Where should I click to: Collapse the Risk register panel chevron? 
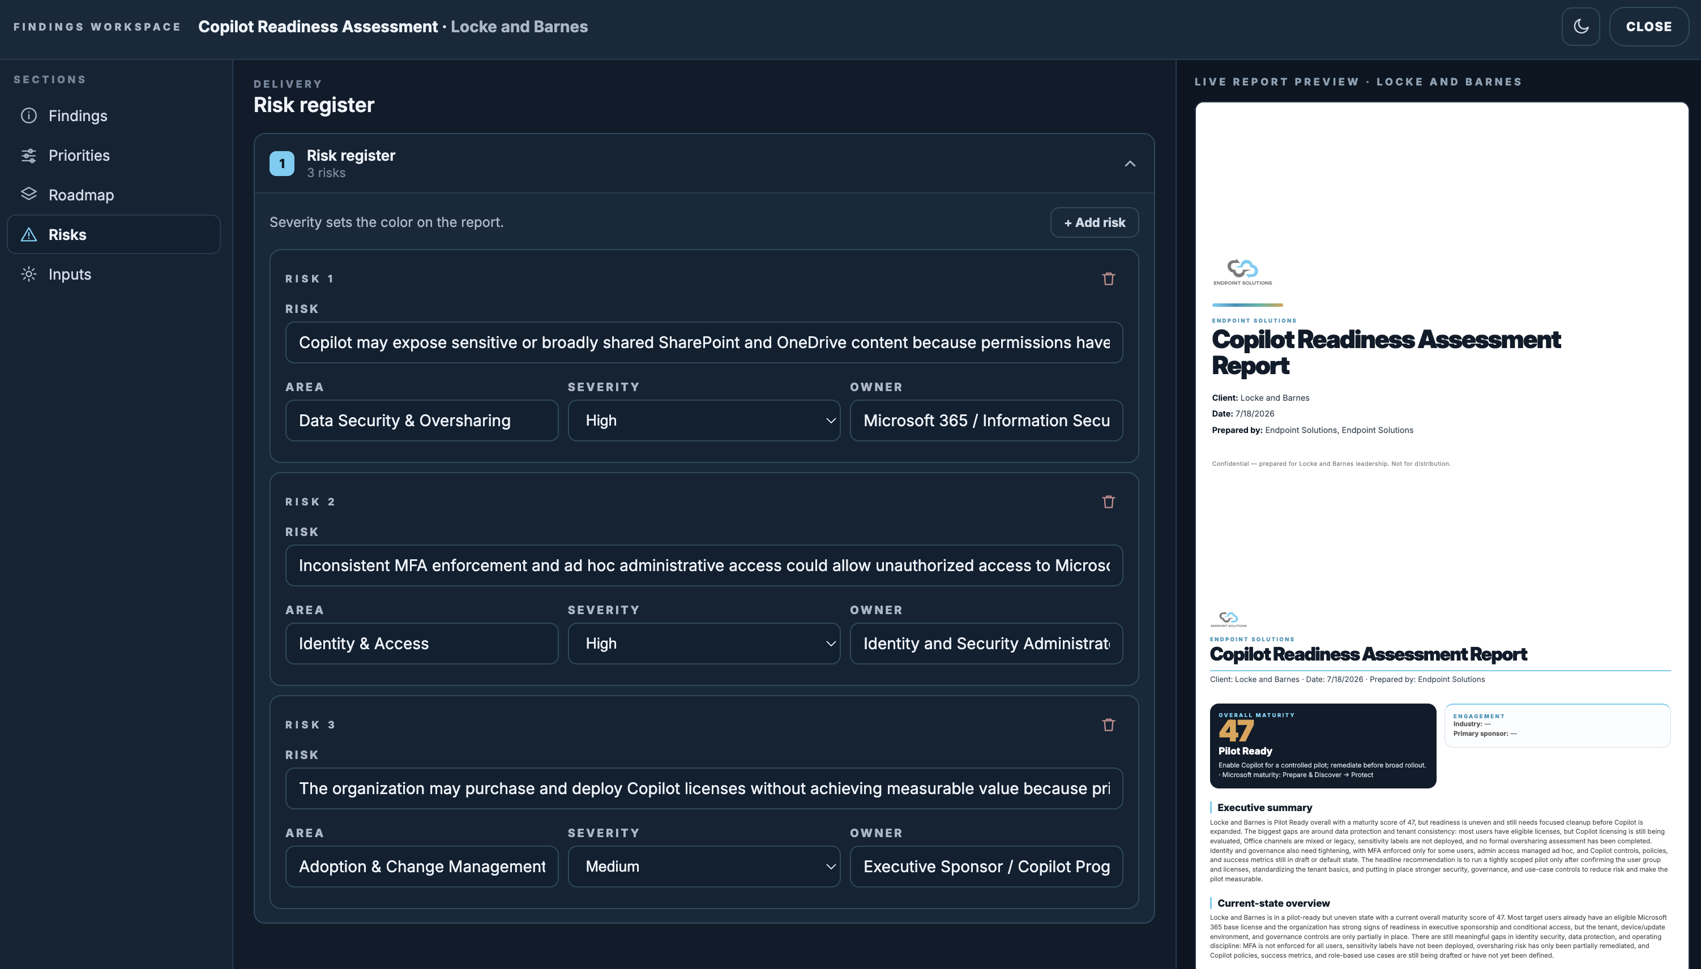click(x=1130, y=164)
